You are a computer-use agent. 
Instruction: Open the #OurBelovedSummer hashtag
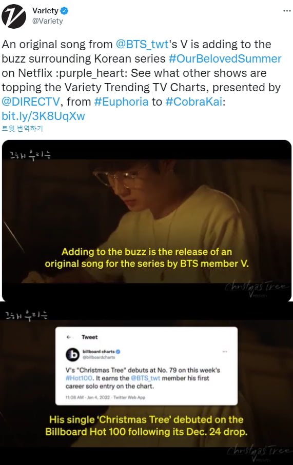[x=225, y=59]
